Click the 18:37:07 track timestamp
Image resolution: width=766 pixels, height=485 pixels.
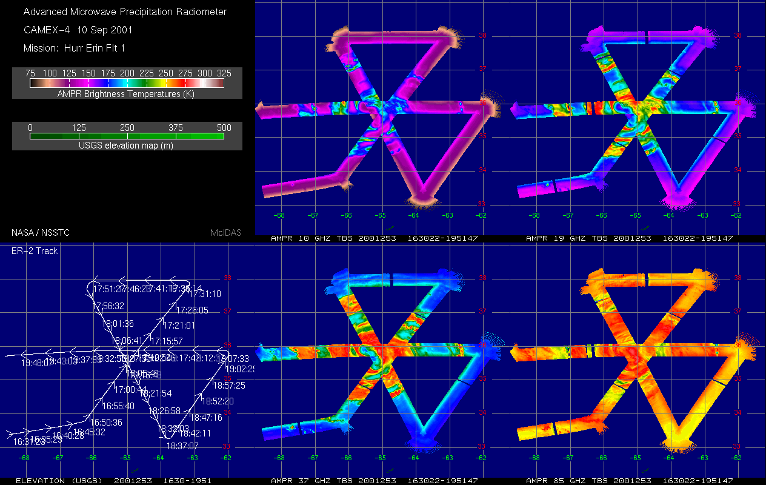[x=182, y=446]
